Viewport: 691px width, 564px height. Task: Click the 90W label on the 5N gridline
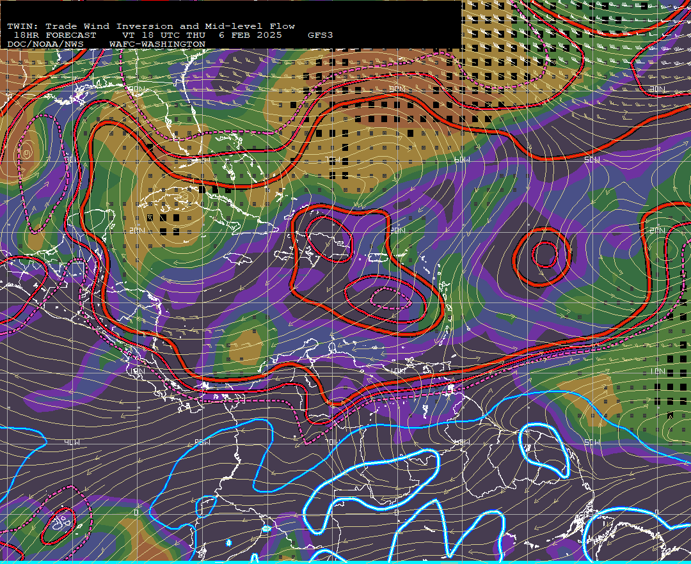click(72, 442)
